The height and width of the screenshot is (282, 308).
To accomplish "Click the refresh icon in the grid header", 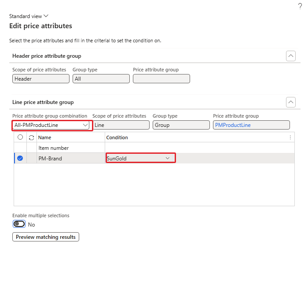I will tap(31, 137).
